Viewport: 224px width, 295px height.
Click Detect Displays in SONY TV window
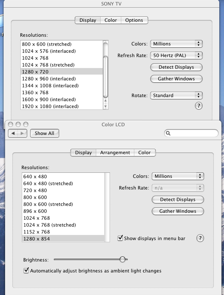[176, 67]
